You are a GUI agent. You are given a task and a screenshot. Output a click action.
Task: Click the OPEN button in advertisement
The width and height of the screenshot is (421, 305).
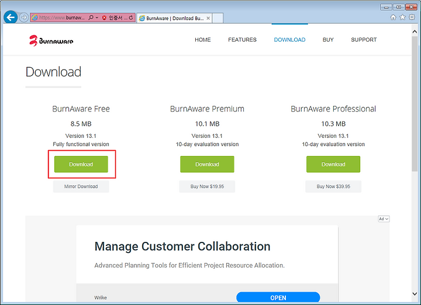(278, 297)
